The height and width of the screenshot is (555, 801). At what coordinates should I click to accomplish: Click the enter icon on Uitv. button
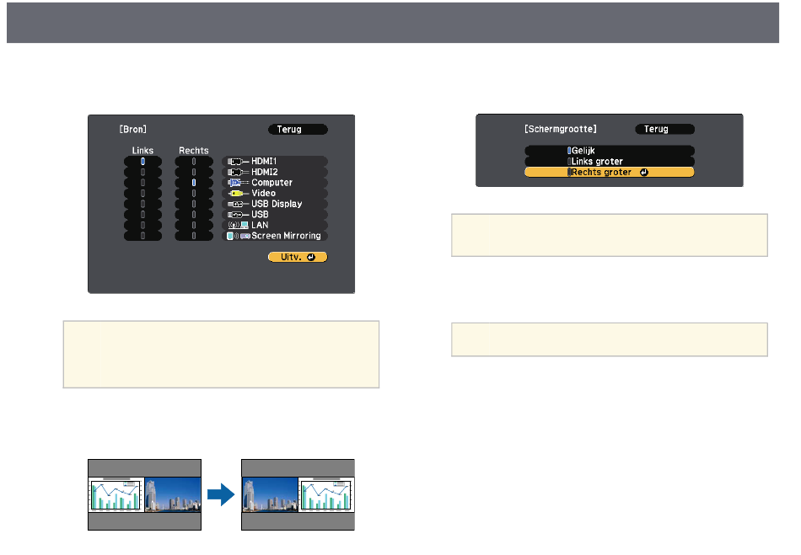[x=311, y=257]
